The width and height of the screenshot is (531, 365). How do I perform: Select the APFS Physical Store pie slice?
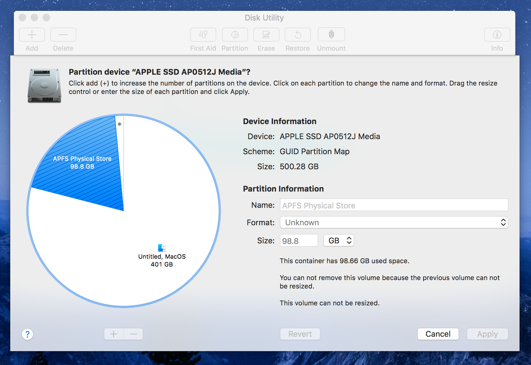[82, 162]
